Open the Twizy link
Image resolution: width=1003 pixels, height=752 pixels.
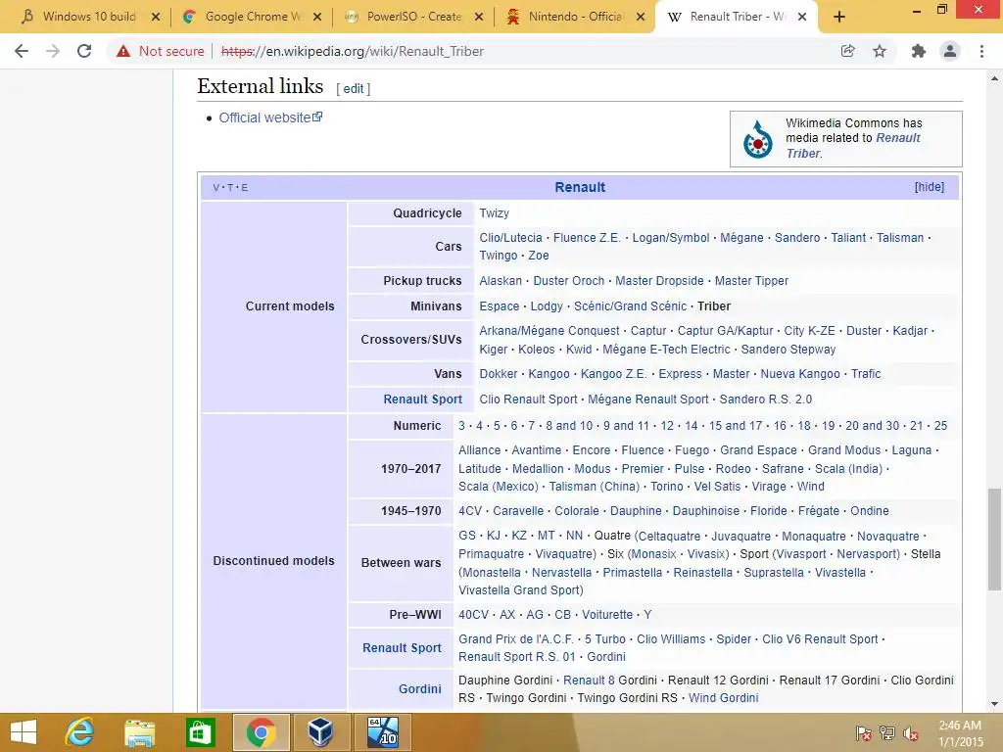coord(494,213)
